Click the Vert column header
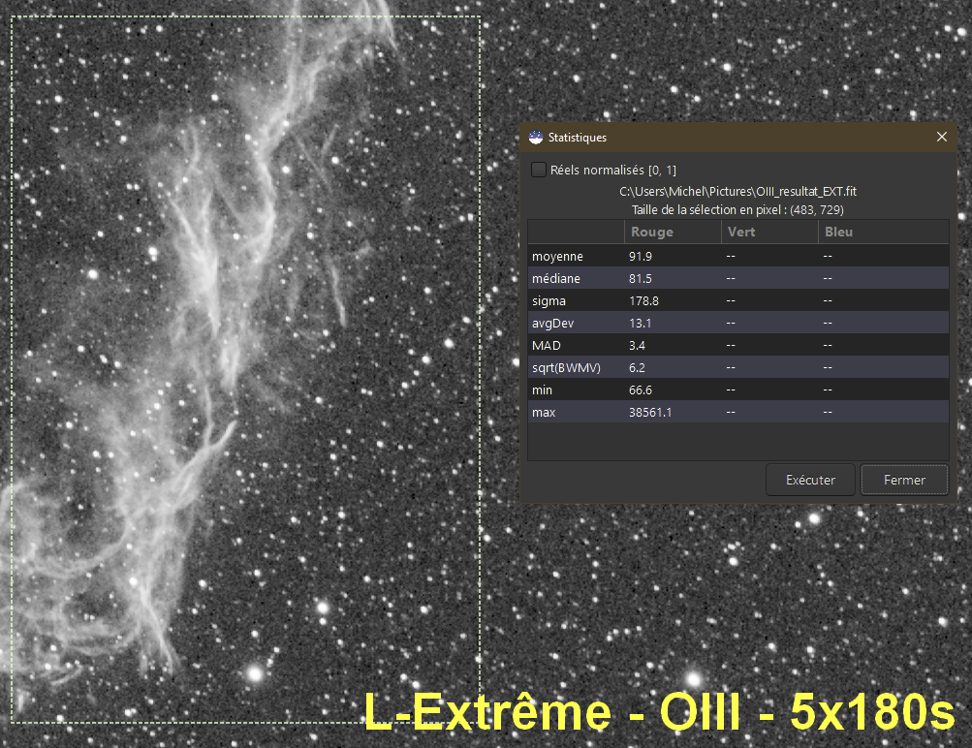Viewport: 972px width, 748px height. click(x=769, y=232)
